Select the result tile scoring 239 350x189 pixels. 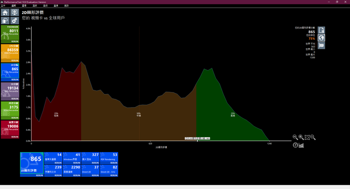point(53,171)
